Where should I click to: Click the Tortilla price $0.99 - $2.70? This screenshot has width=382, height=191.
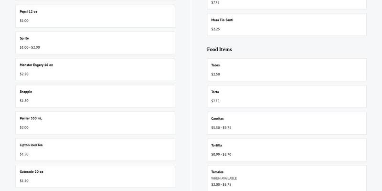pyautogui.click(x=221, y=154)
